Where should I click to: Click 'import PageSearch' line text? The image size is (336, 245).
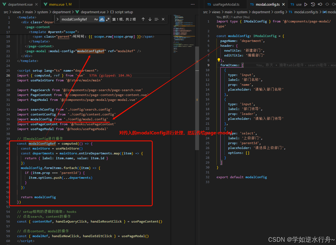[80, 90]
